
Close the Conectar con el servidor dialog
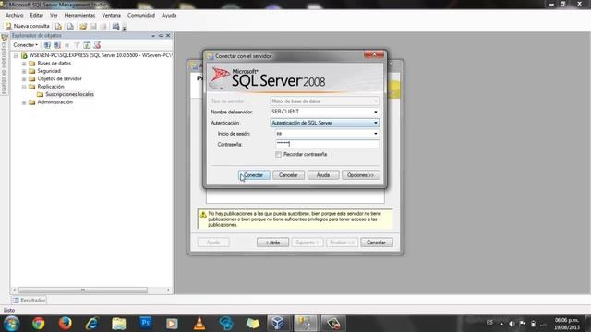pyautogui.click(x=374, y=55)
